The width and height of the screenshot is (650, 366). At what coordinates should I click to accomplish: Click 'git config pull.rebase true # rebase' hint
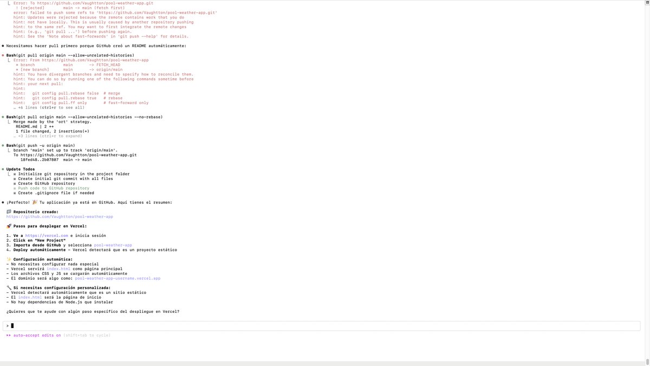pos(67,98)
